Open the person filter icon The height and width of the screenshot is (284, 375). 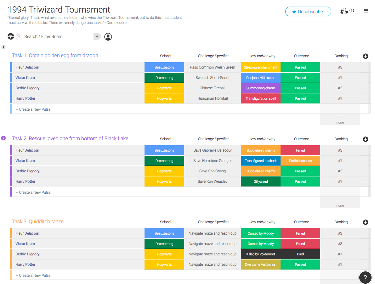coord(108,37)
